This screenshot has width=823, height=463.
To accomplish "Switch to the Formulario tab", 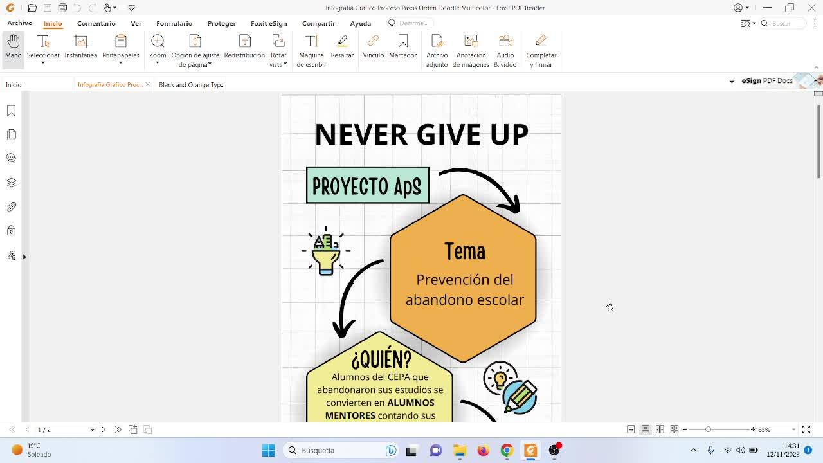I will point(174,23).
